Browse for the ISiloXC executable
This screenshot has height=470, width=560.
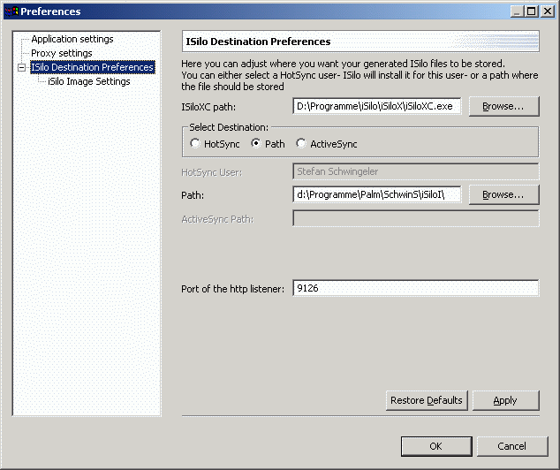(503, 106)
